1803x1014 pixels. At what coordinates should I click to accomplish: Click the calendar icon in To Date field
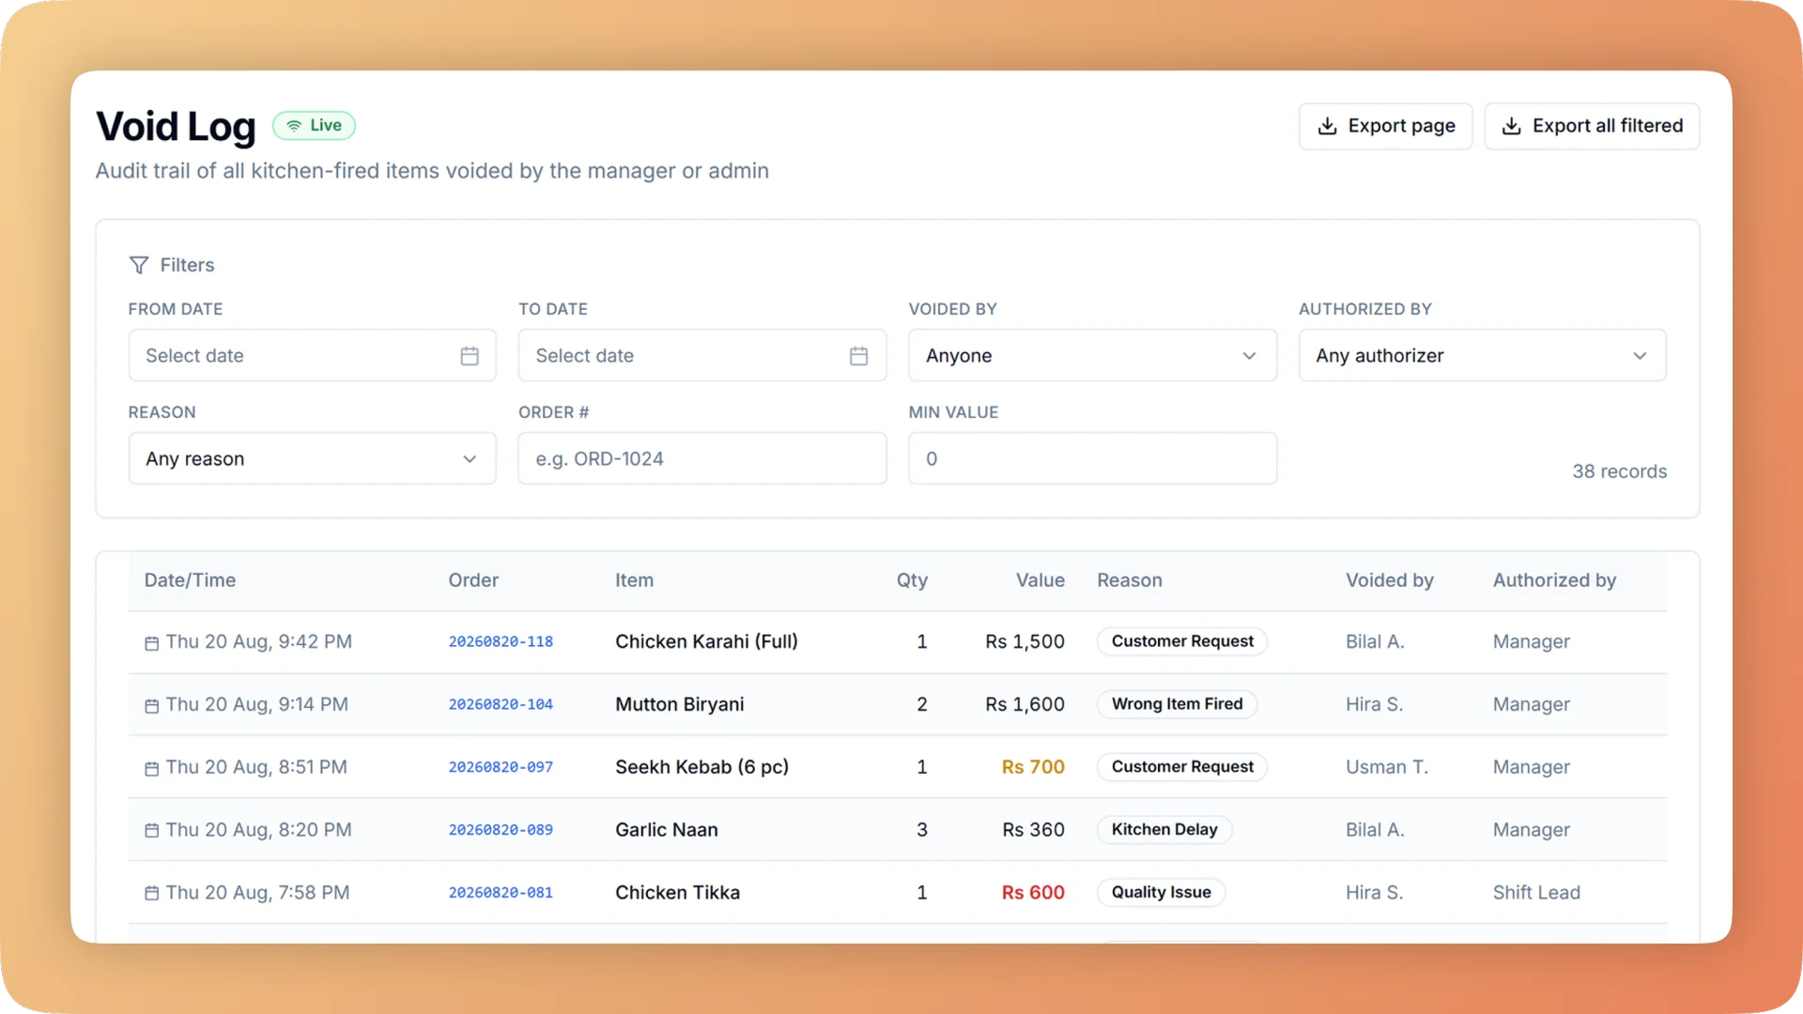pyautogui.click(x=858, y=356)
